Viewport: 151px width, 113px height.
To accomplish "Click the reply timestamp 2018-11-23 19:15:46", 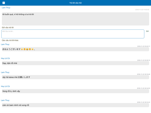I will tap(144, 74).
